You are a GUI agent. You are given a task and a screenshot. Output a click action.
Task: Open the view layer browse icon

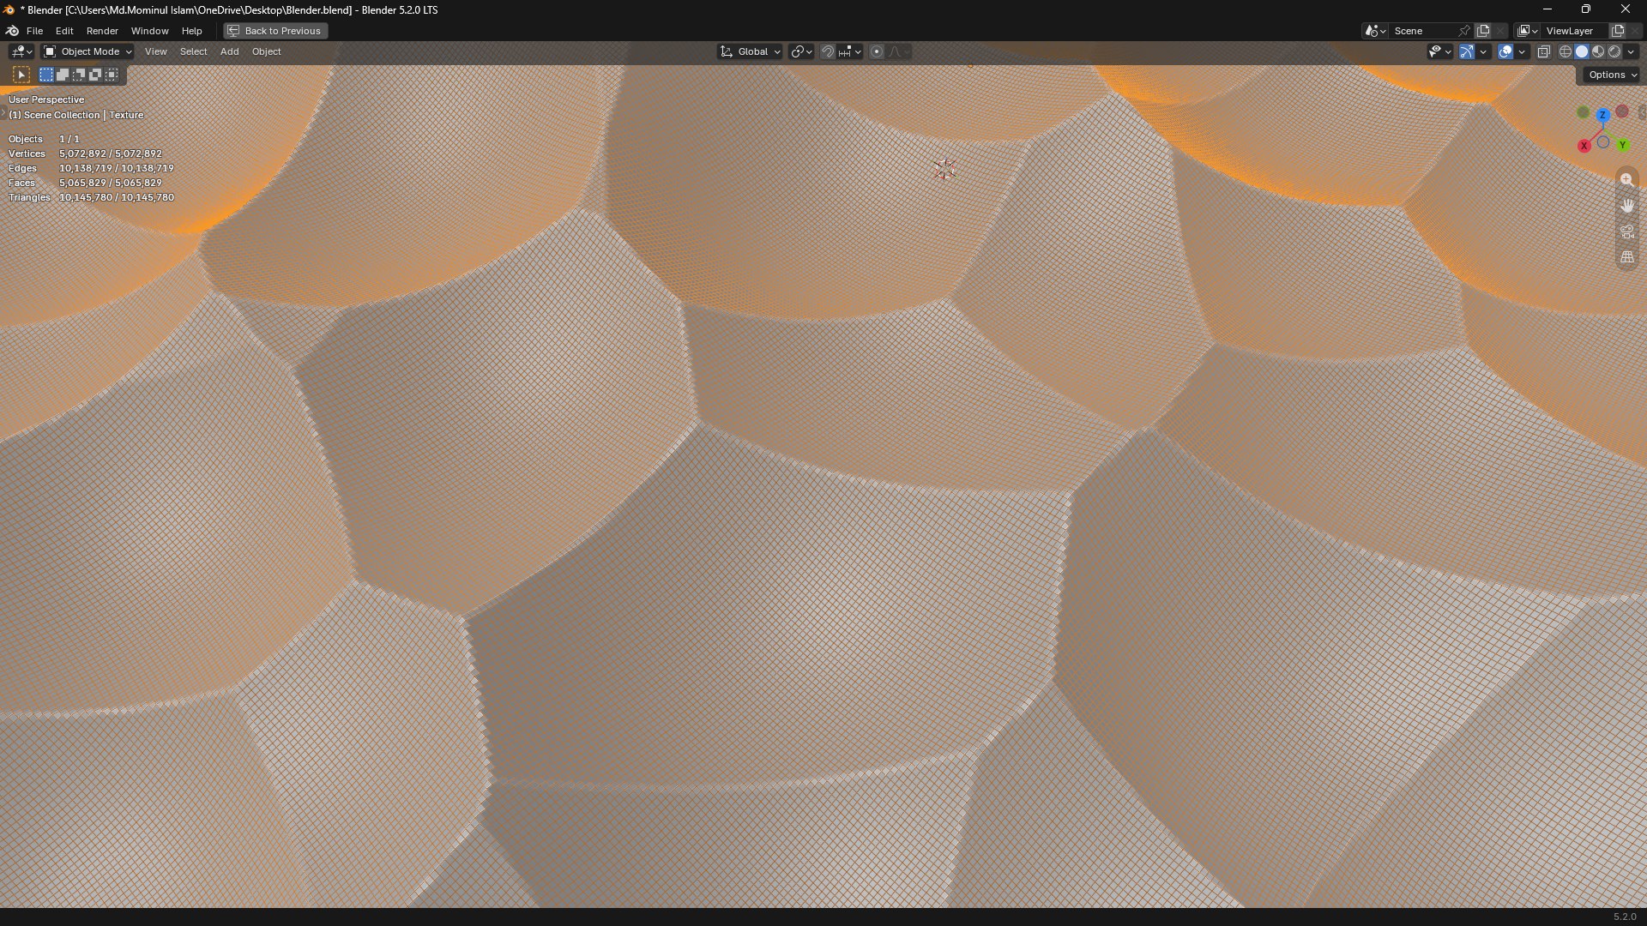1528,31
